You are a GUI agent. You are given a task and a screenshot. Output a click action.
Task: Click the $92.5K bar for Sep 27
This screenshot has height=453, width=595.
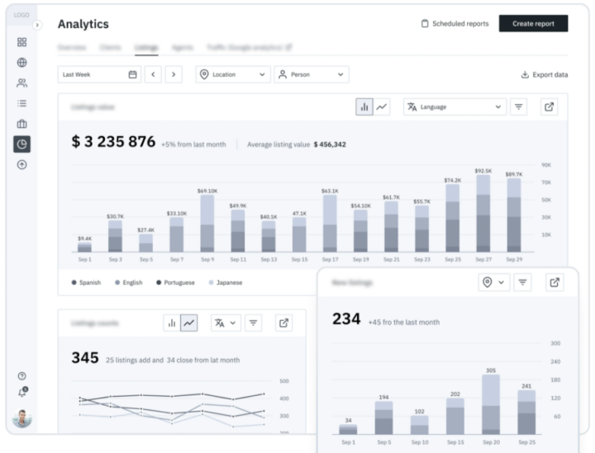click(x=483, y=213)
